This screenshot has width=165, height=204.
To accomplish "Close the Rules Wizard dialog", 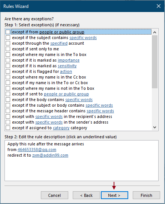I will [x=159, y=6].
